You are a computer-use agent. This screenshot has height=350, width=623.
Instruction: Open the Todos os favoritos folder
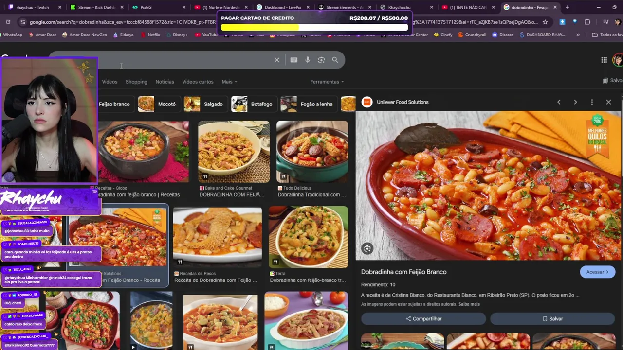(x=607, y=35)
